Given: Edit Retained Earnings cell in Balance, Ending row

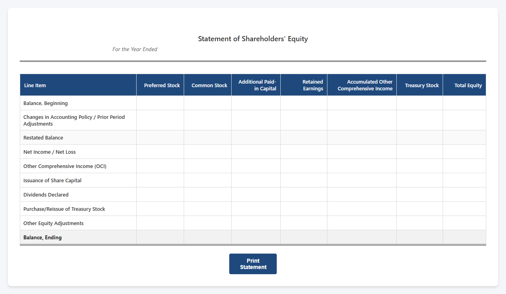Looking at the screenshot, I should 304,237.
